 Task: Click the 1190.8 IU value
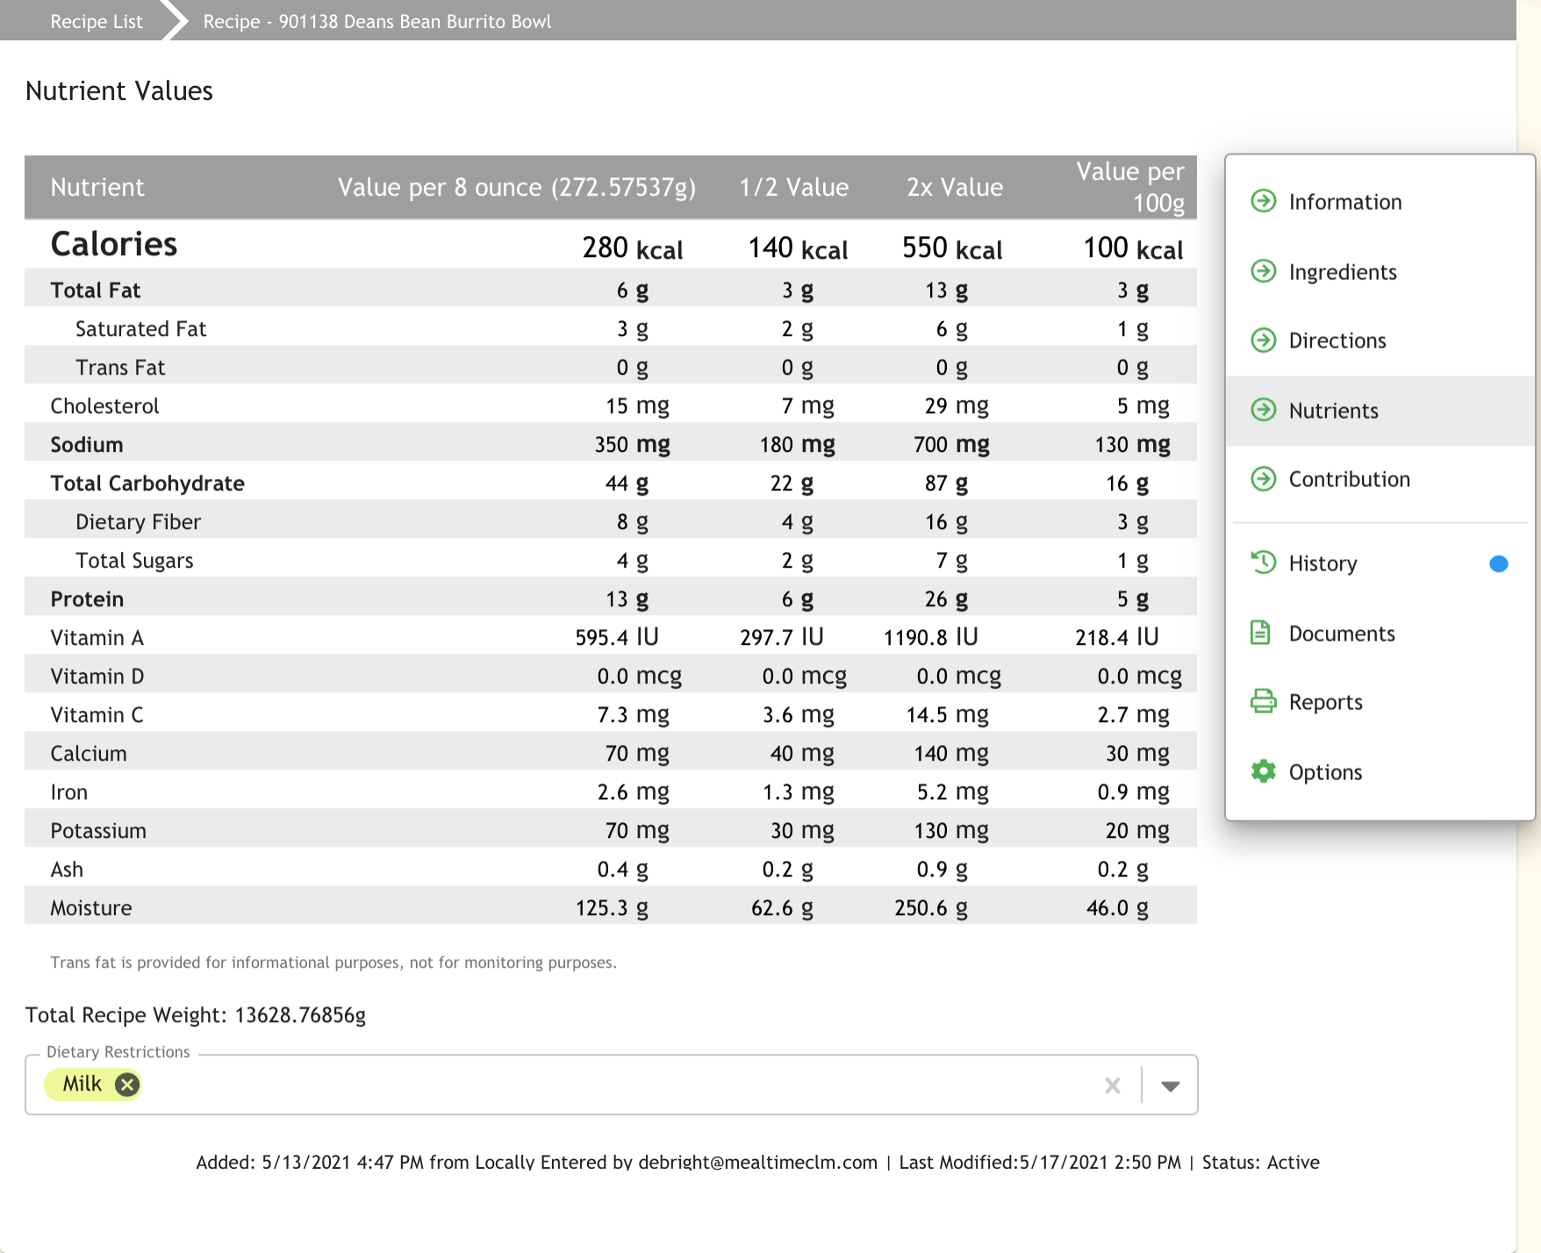pyautogui.click(x=931, y=637)
